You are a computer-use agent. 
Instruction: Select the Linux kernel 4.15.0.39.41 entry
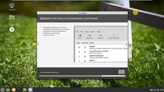99,51
